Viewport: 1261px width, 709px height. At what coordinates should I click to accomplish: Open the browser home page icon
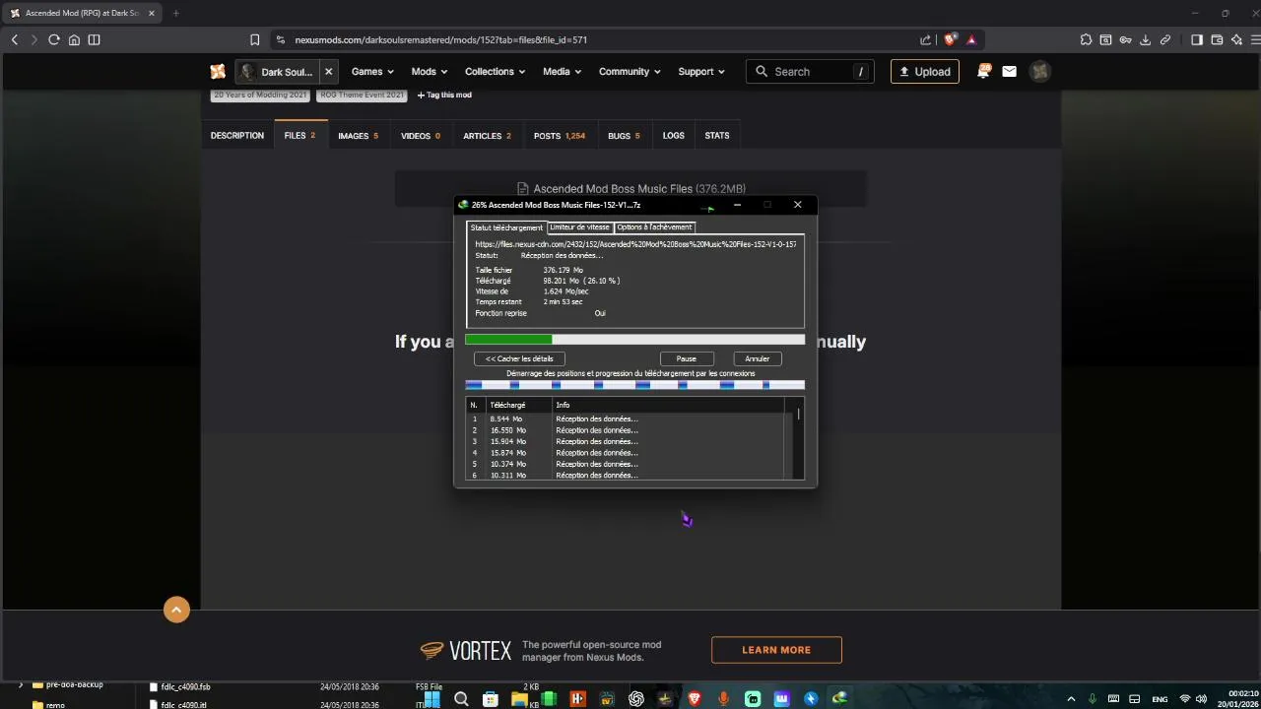pos(74,39)
